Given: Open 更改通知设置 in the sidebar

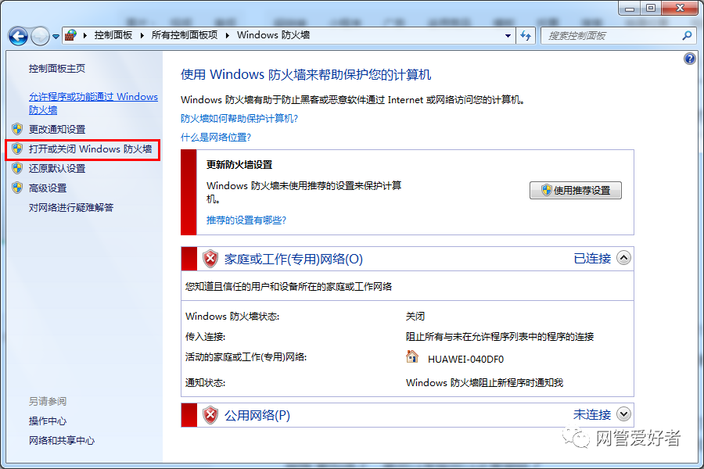Looking at the screenshot, I should 57,129.
